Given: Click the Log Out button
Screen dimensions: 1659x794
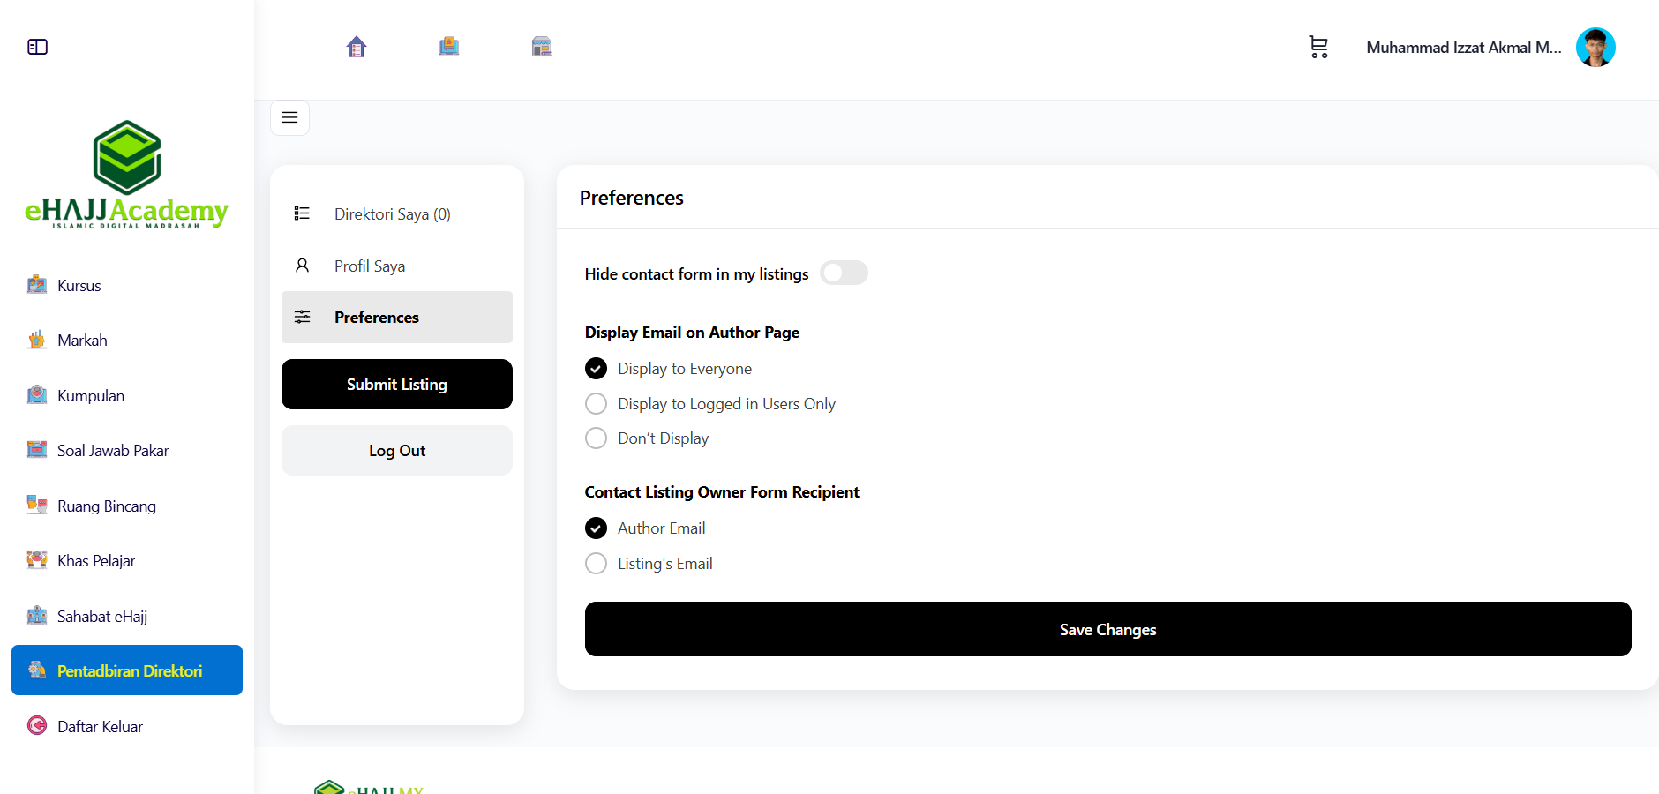Looking at the screenshot, I should pyautogui.click(x=397, y=451).
